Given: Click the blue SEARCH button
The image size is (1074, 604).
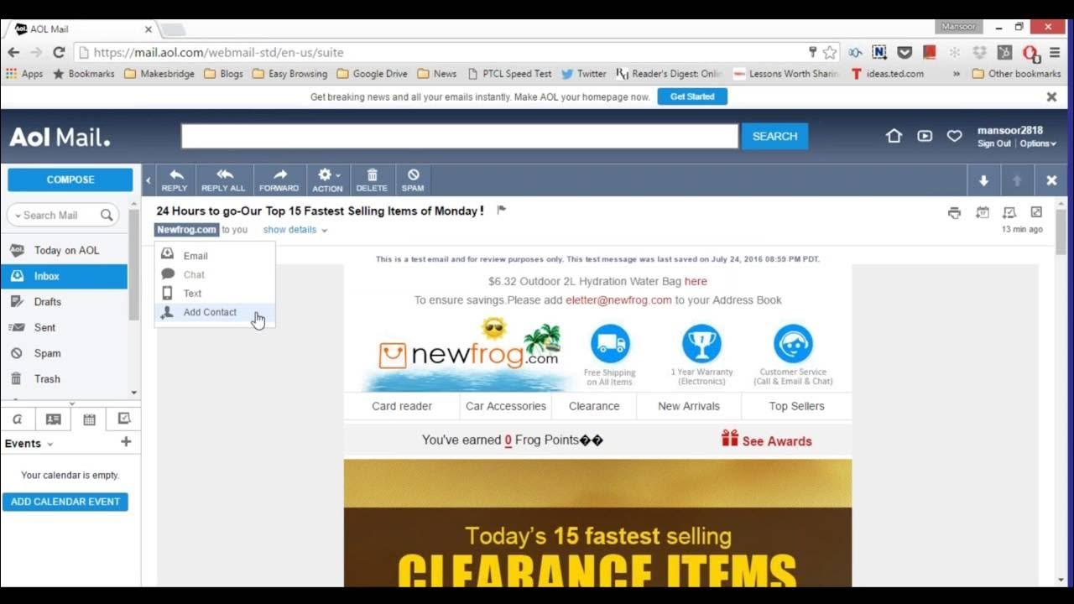Looking at the screenshot, I should pyautogui.click(x=774, y=136).
